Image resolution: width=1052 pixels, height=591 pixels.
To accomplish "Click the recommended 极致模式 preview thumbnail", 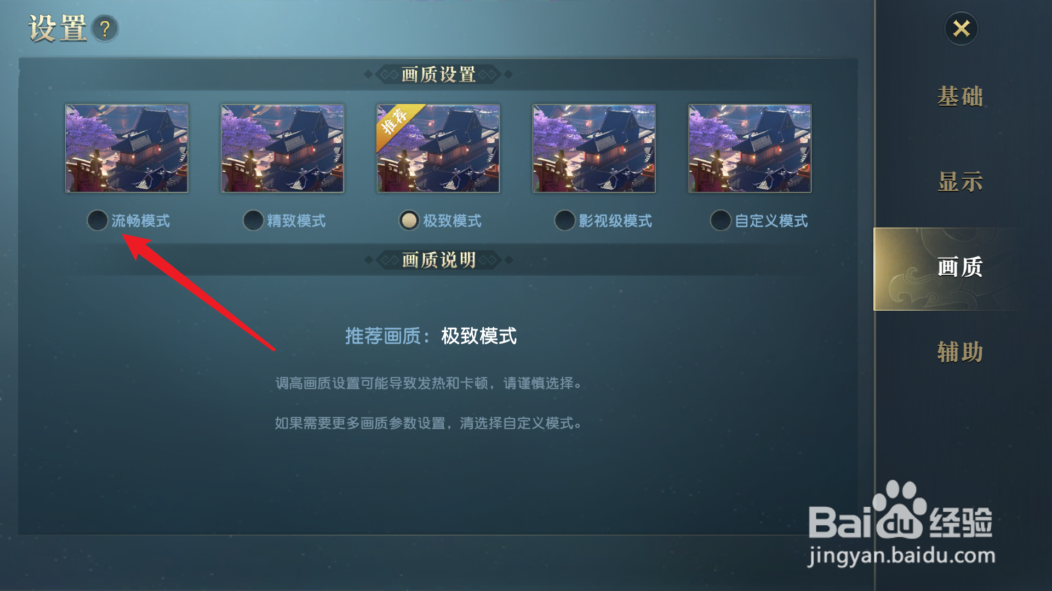I will (x=438, y=148).
